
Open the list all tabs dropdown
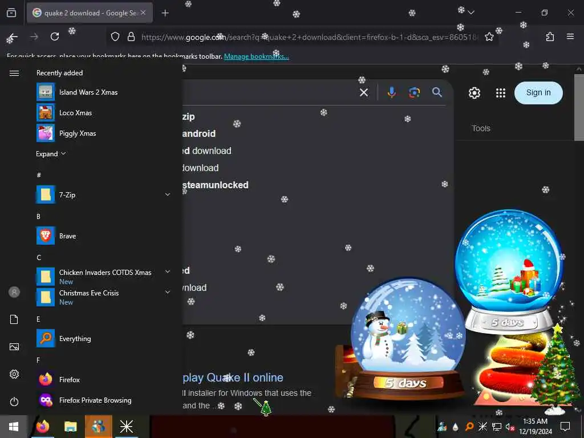point(471,13)
